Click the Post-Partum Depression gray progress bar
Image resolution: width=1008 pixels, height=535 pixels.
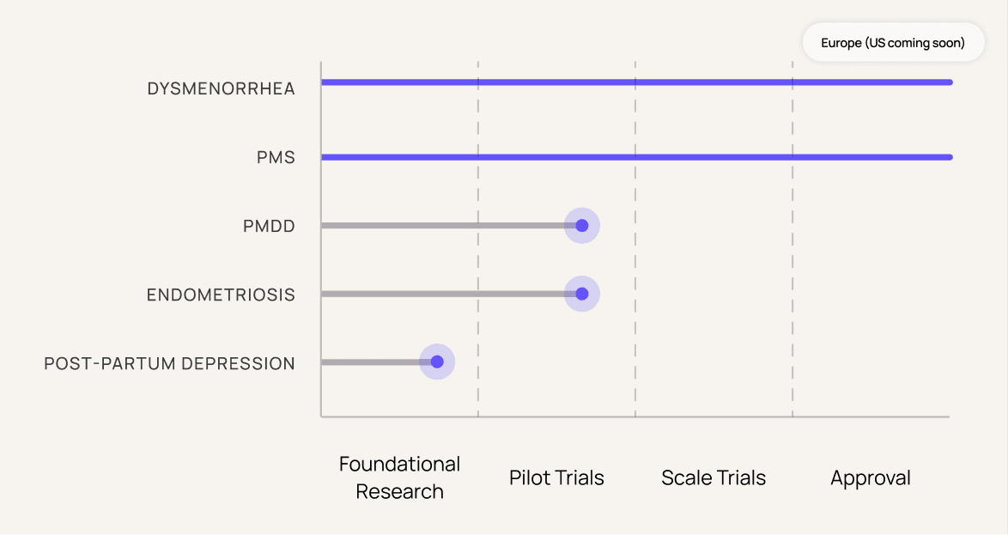[371, 362]
